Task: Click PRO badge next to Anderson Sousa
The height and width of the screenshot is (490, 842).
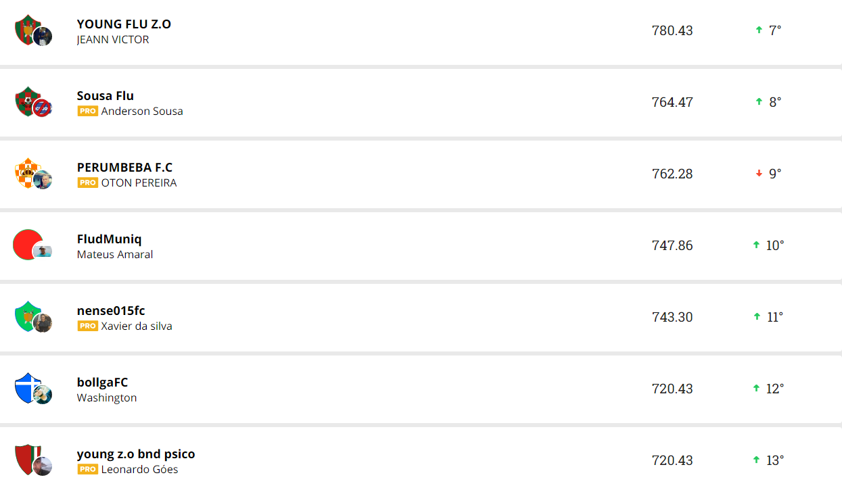Action: [x=87, y=111]
